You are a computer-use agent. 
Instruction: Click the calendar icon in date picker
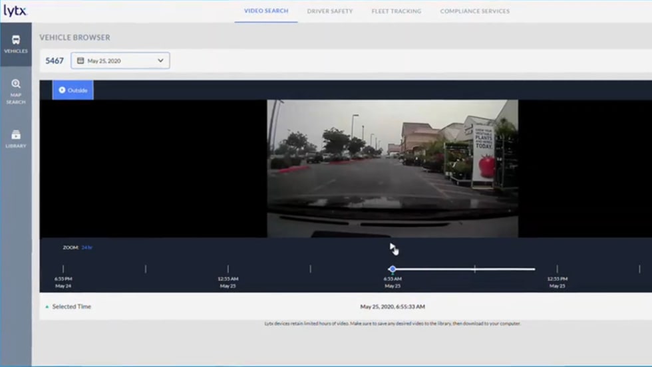pos(81,61)
